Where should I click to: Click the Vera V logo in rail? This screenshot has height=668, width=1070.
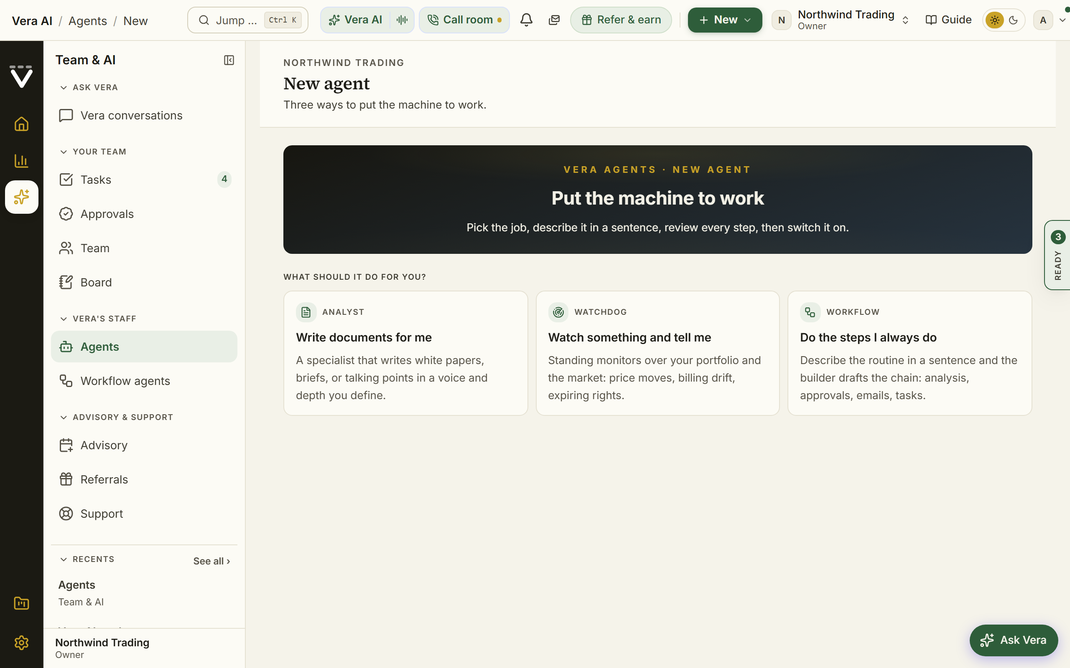coord(21,76)
